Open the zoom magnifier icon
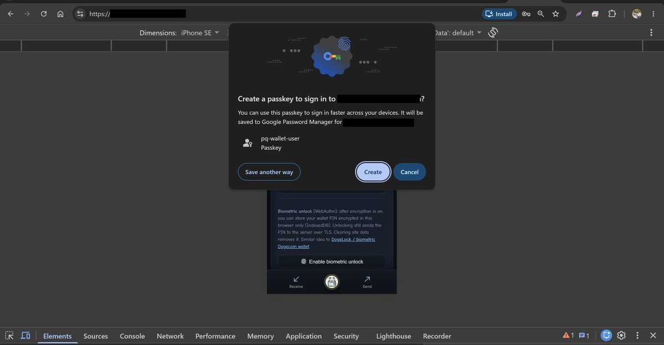 click(x=541, y=14)
